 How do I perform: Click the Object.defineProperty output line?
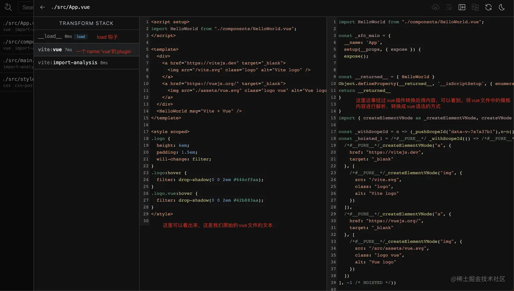[x=426, y=84]
